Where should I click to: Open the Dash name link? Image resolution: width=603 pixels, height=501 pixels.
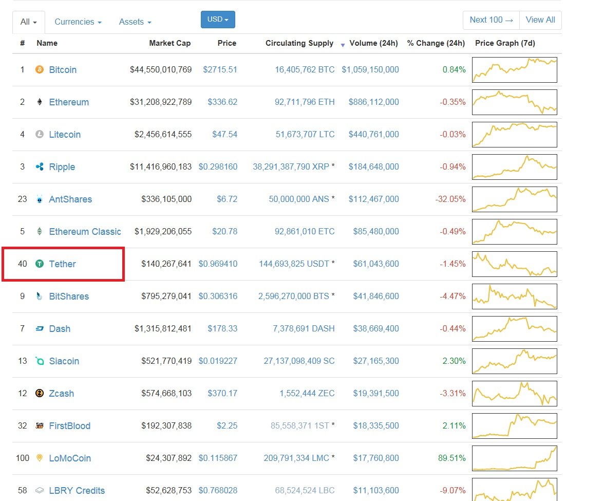(60, 328)
